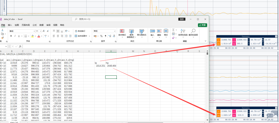Apply the yellow fill color bucket
Viewport: 279px width, 123px height.
[33, 36]
